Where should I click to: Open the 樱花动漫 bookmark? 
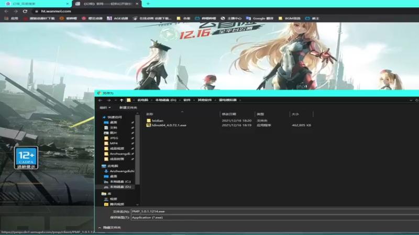point(92,18)
